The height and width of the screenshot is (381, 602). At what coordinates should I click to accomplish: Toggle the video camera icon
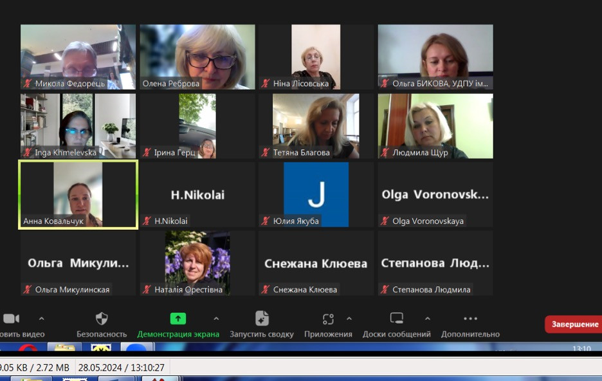(x=11, y=319)
